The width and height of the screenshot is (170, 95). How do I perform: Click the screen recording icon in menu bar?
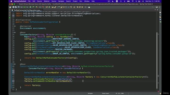(109, 1)
